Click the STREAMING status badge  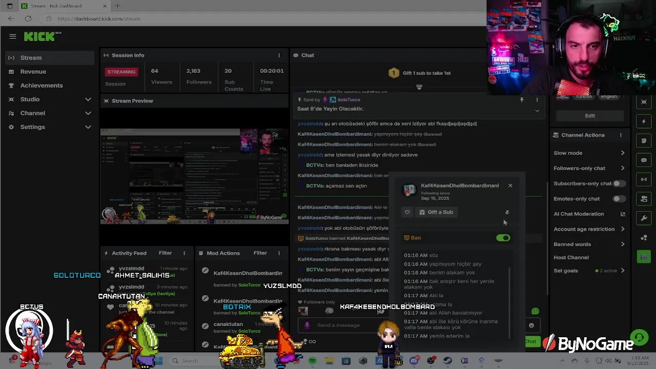[x=121, y=72]
